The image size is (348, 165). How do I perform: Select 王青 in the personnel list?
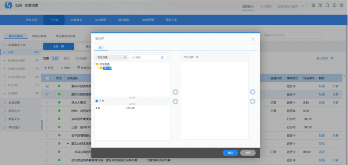[98, 108]
